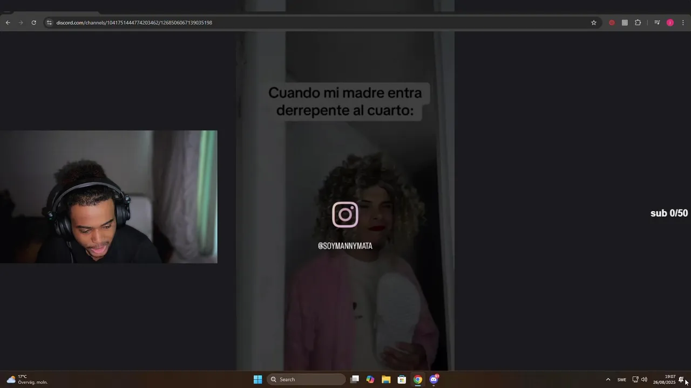Screen dimensions: 691x388
Task: Open the pink Chrome profile avatar
Action: [x=670, y=23]
